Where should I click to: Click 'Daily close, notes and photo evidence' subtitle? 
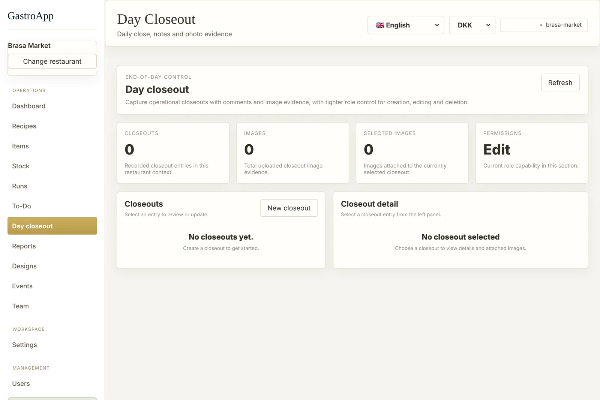click(174, 34)
